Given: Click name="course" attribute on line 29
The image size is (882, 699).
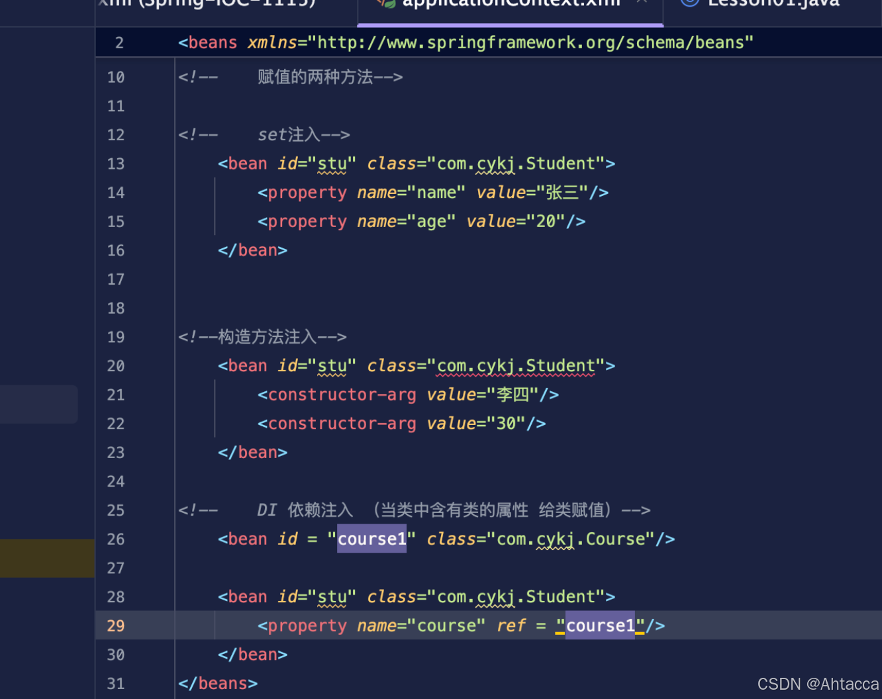Looking at the screenshot, I should click(x=421, y=626).
